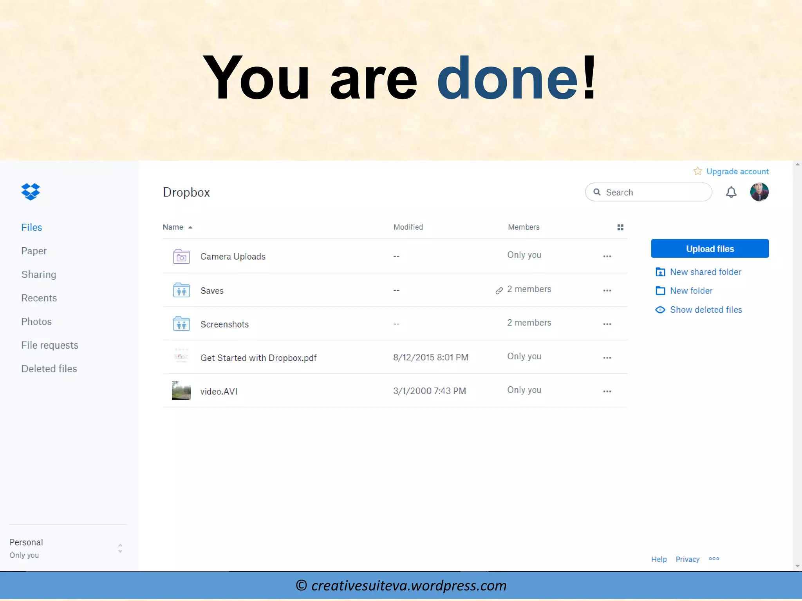Screen dimensions: 802x601
Task: Click the New folder icon
Action: point(660,291)
